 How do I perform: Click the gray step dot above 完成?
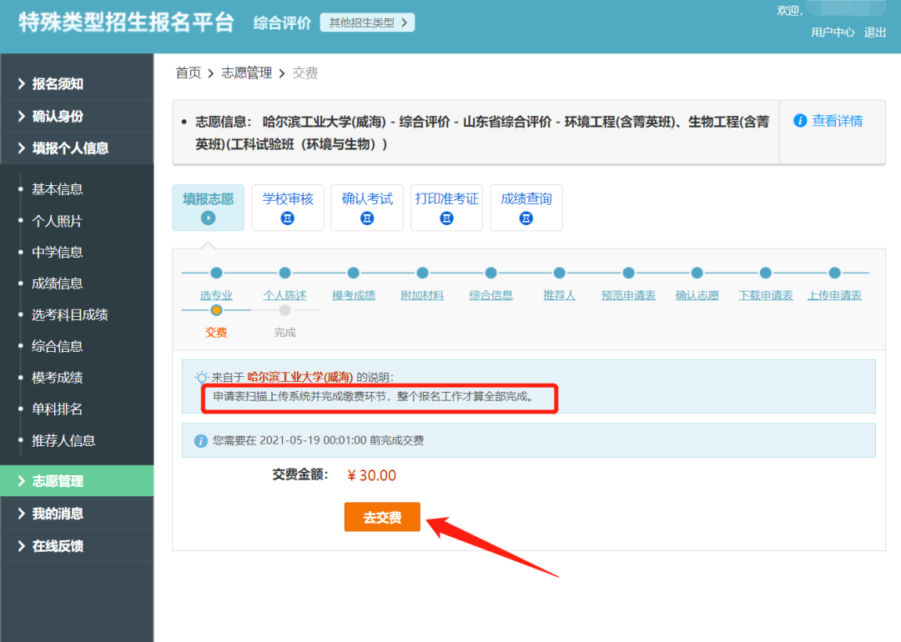point(284,310)
